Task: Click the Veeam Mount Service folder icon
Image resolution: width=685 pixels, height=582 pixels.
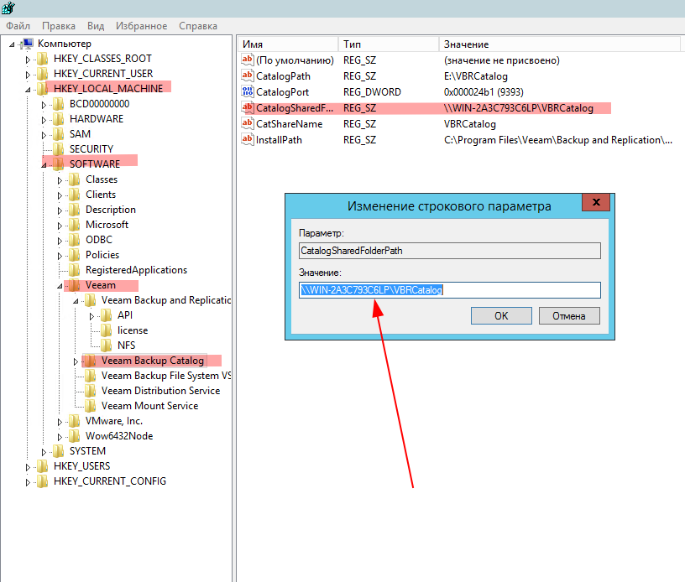Action: coord(91,406)
